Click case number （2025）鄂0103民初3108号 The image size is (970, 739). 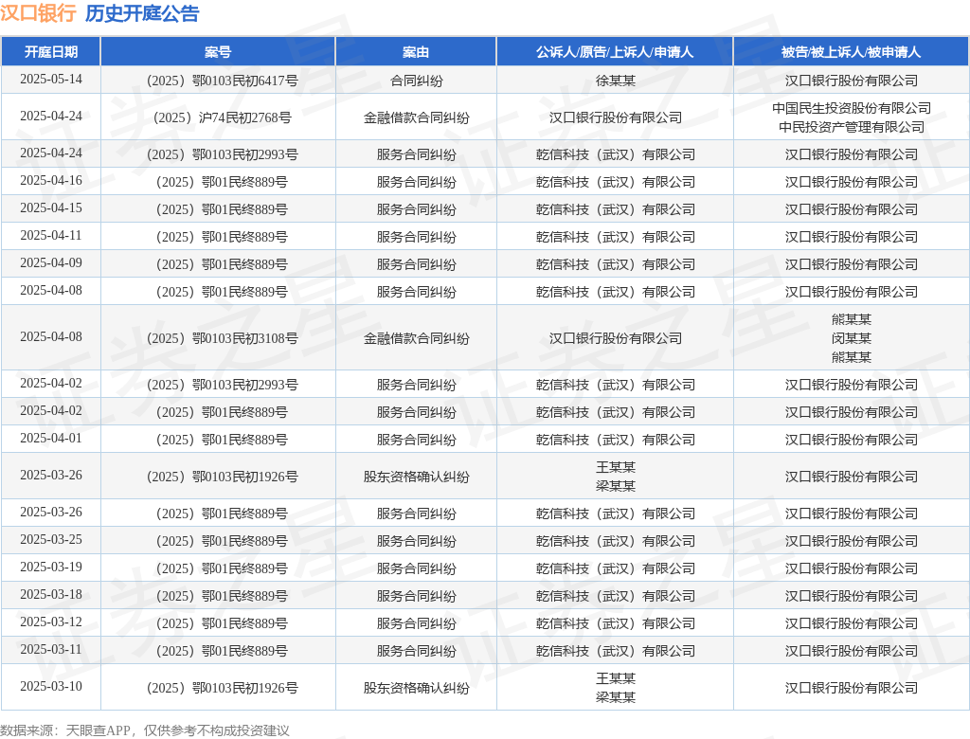[x=222, y=338]
